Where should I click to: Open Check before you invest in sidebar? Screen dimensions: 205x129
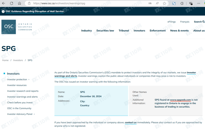point(20,102)
